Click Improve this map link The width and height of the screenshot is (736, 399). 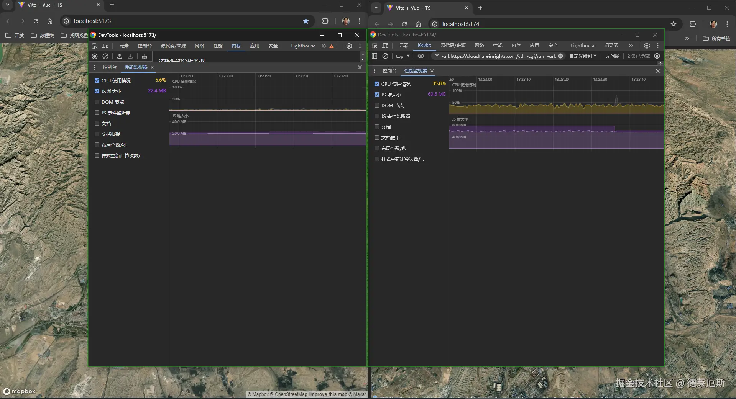click(328, 394)
